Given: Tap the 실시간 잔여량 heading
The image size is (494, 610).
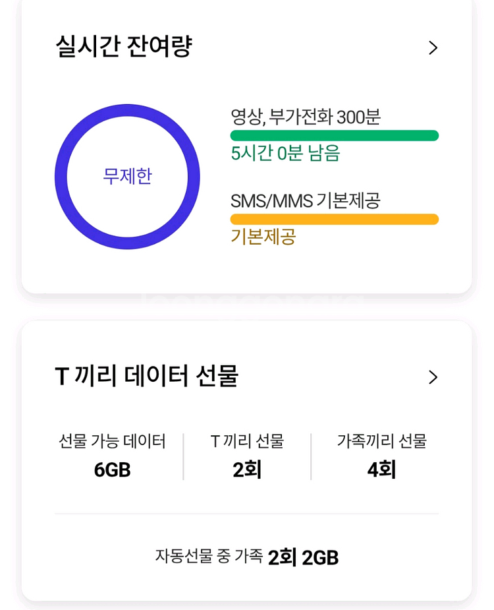Looking at the screenshot, I should click(x=123, y=47).
